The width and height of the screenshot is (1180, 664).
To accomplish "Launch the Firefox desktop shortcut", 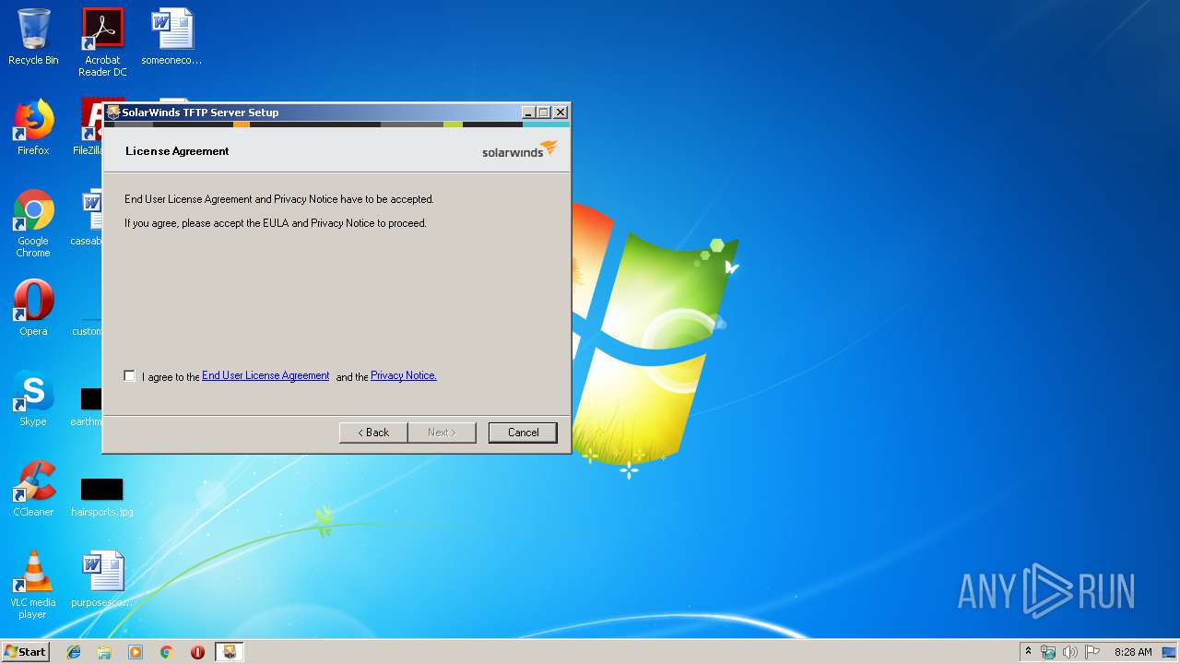I will click(33, 127).
